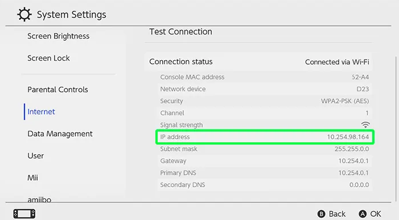Click the Connected via Wi-Fi value

pos(337,62)
